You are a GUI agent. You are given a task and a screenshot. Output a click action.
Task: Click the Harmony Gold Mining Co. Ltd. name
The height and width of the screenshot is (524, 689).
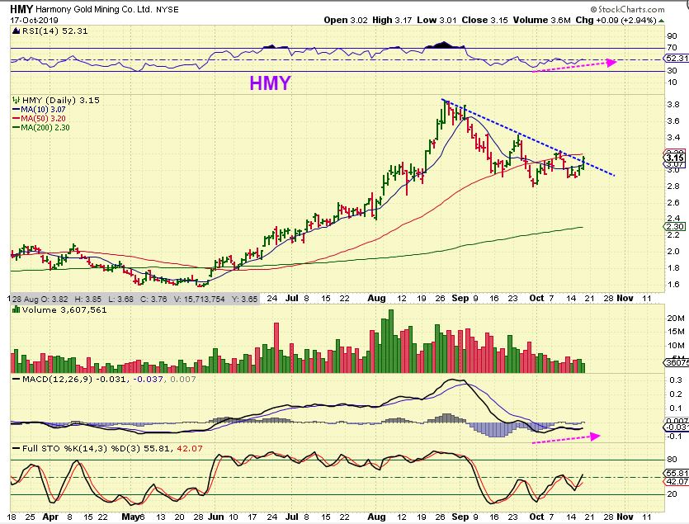(93, 9)
